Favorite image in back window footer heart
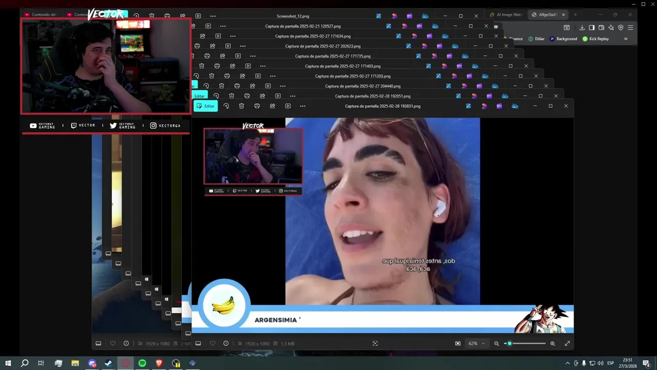Screen dimensions: 657x370 (113, 343)
